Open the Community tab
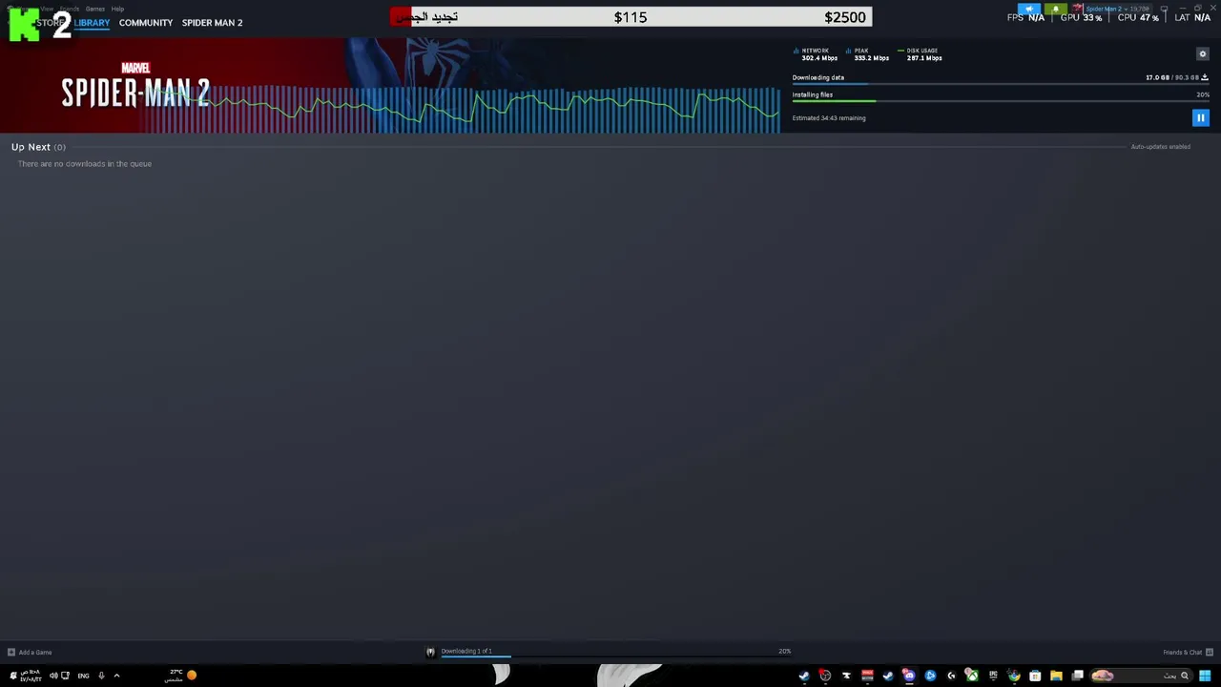The image size is (1221, 687). (146, 23)
